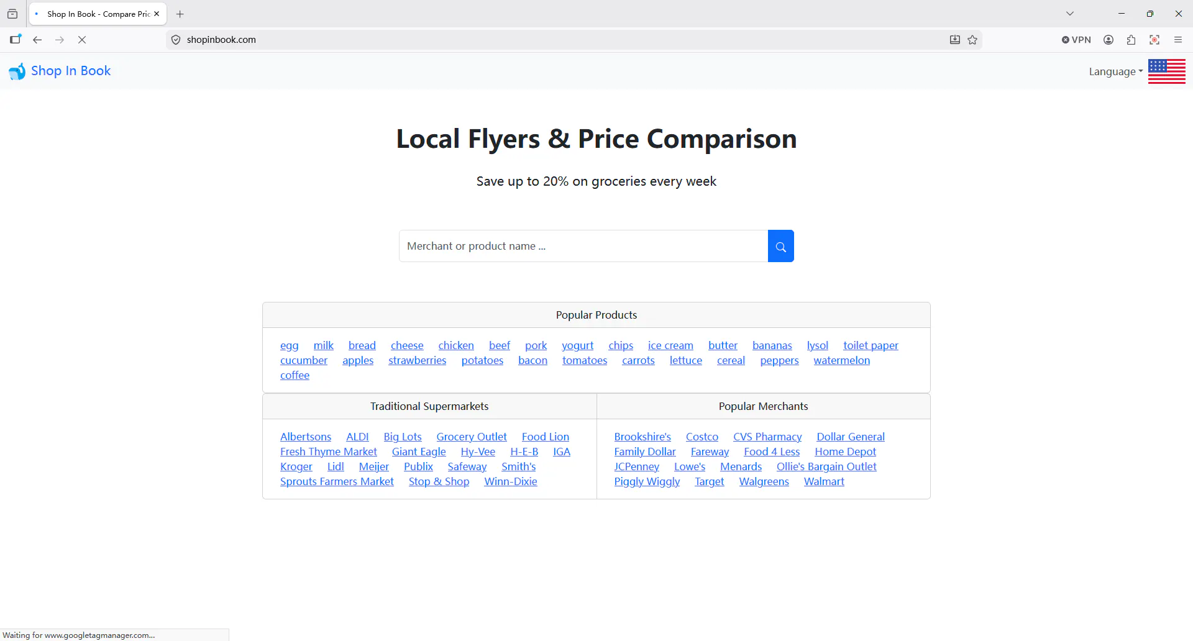This screenshot has height=641, width=1193.
Task: Expand the list all tabs chevron
Action: (1070, 14)
